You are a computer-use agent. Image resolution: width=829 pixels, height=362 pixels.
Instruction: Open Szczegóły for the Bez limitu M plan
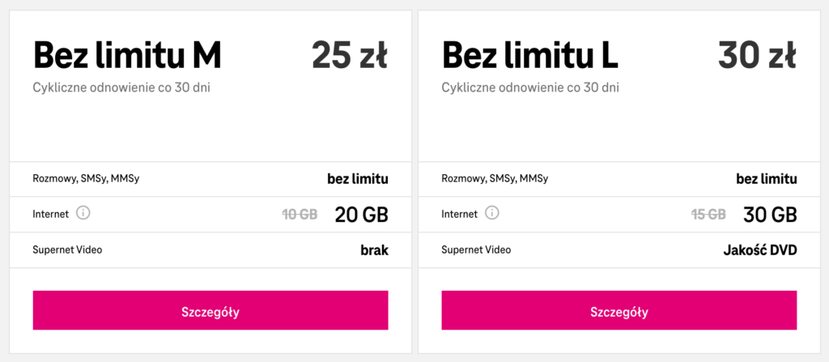click(210, 311)
